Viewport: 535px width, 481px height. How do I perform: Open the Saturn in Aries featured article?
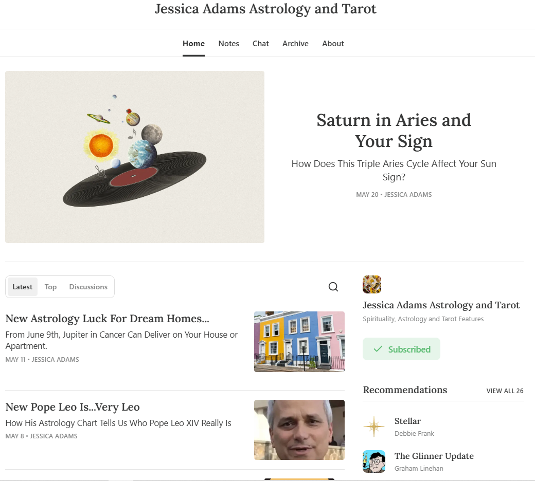[x=394, y=131]
